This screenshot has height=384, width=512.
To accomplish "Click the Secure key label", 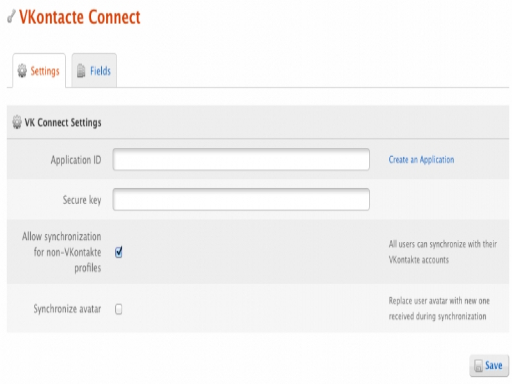I will tap(82, 200).
